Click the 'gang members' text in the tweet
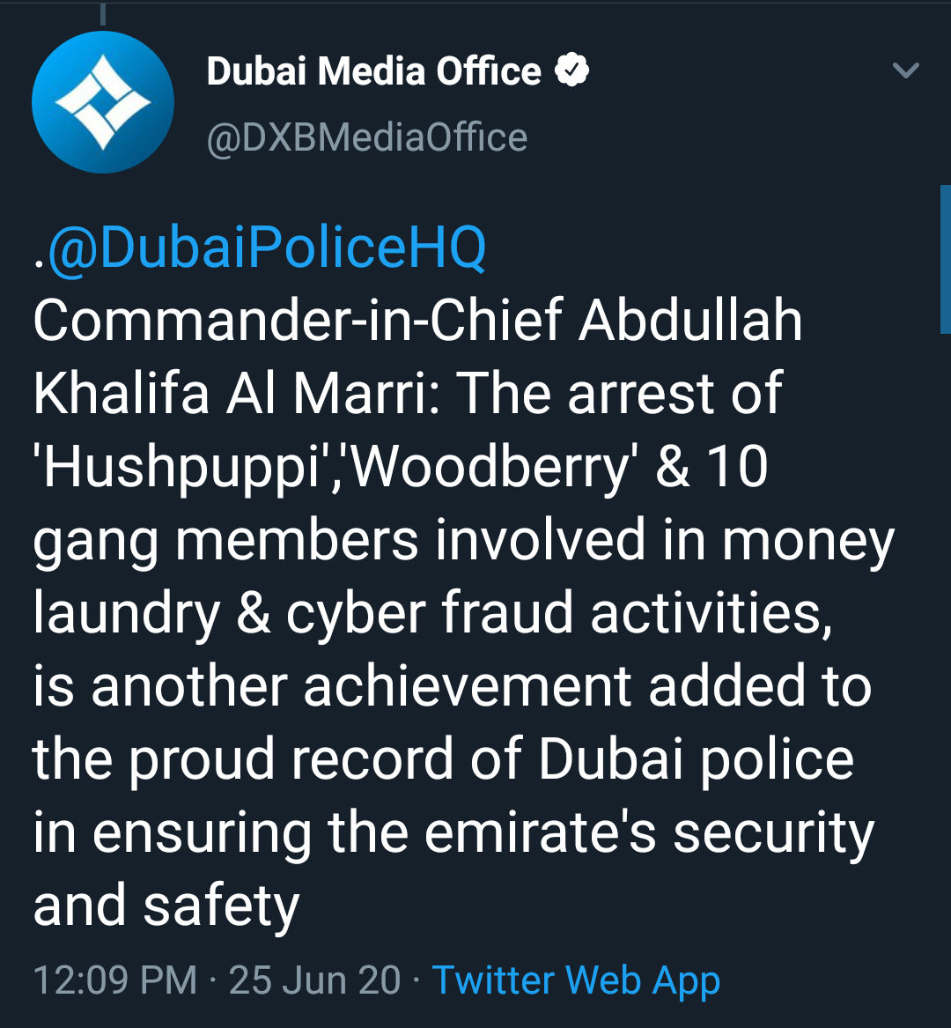This screenshot has height=1028, width=951. pyautogui.click(x=225, y=540)
